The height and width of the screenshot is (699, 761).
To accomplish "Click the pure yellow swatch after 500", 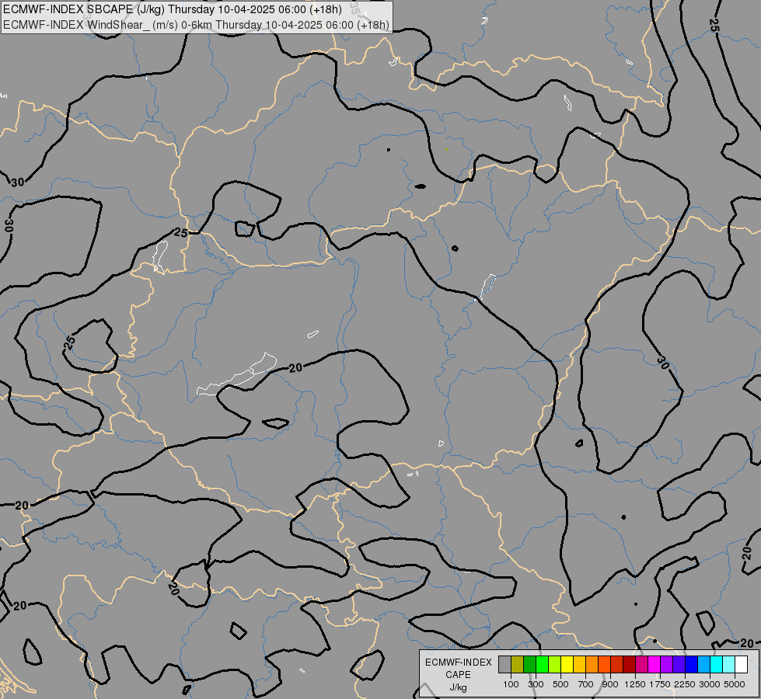I will tap(567, 665).
